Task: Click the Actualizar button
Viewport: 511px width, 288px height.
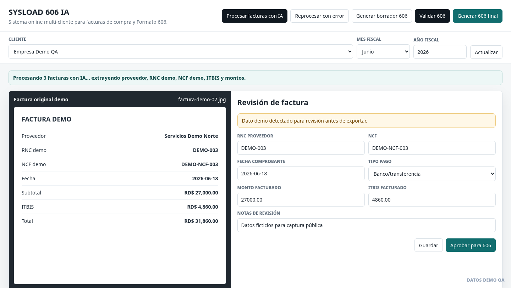Action: point(486,52)
